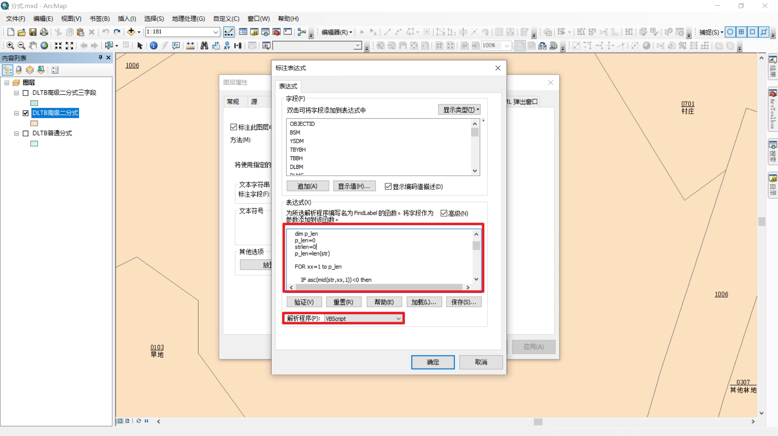Toggle 标注此图层 checkbox in layer properties

pos(233,127)
